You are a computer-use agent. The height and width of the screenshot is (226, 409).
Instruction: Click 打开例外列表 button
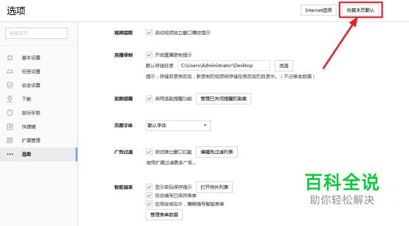(215, 187)
